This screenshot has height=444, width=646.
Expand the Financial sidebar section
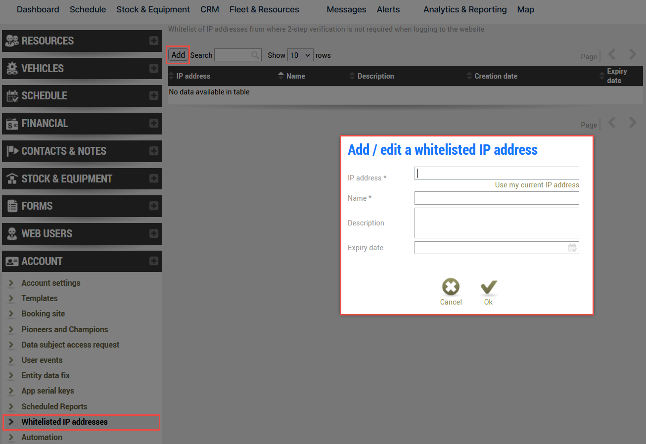(154, 124)
